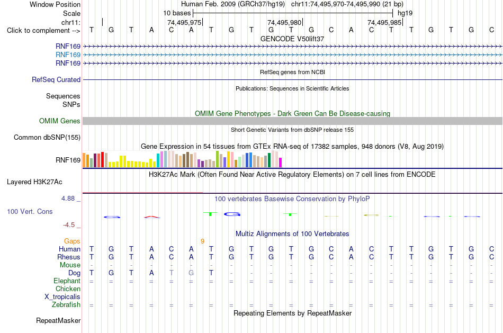Click the Human alignment row label
The height and width of the screenshot is (333, 503).
tap(69, 249)
